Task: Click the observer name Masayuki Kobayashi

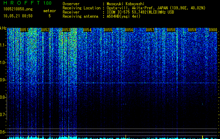Action: click(x=126, y=4)
